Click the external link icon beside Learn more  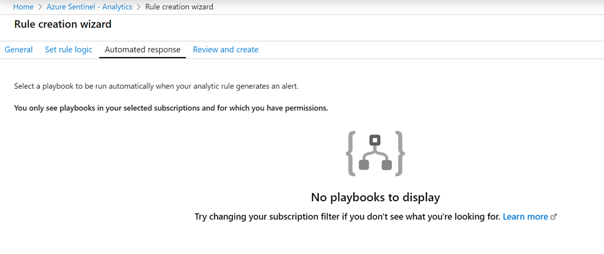[x=553, y=217]
